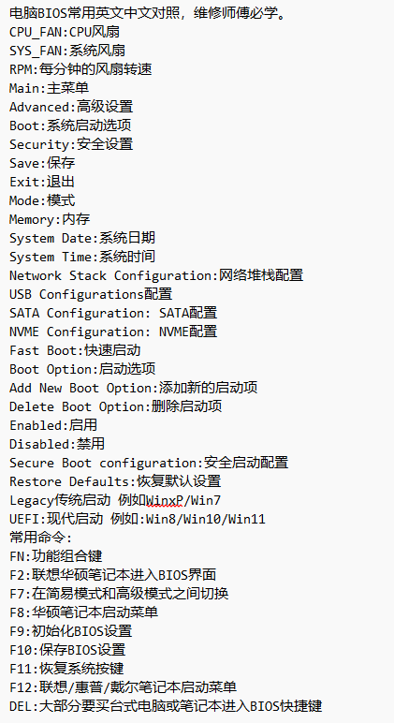Screen dimensions: 394x723
Task: Click the Fast Boot:快速启动 line
Action: click(75, 350)
